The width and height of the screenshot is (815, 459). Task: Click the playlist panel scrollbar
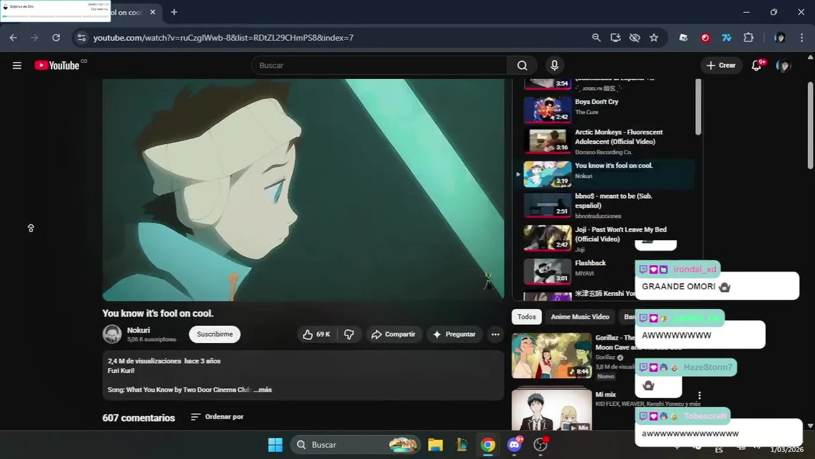click(698, 107)
